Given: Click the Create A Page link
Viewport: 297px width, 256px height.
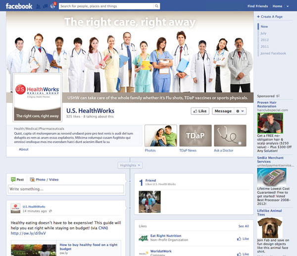Looking at the screenshot, I should click(x=272, y=17).
